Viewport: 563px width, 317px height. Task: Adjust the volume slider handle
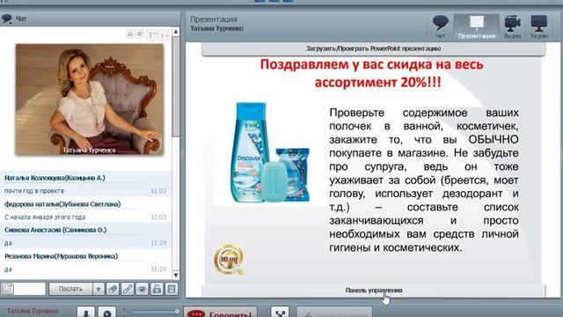(177, 311)
